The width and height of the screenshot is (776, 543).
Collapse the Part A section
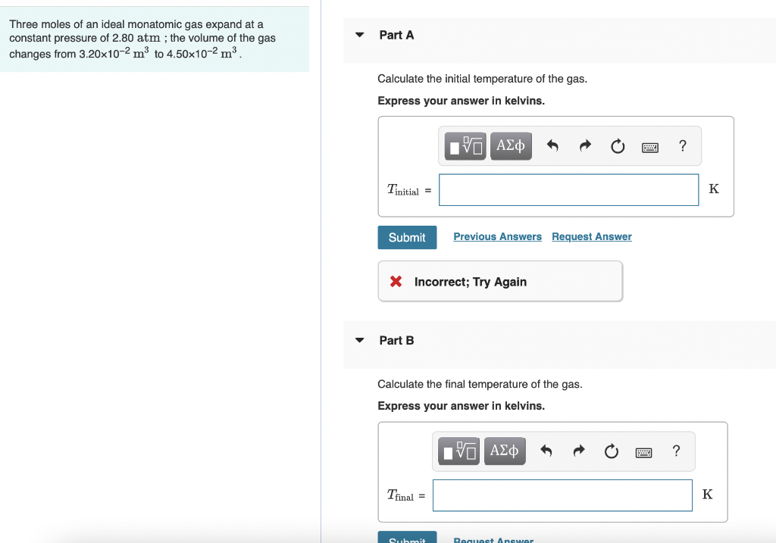point(360,35)
